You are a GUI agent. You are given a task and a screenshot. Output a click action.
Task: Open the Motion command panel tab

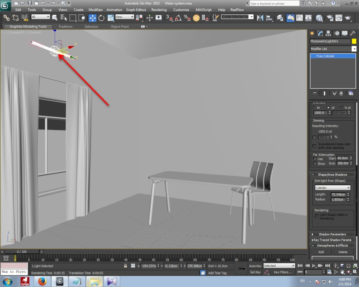point(337,34)
